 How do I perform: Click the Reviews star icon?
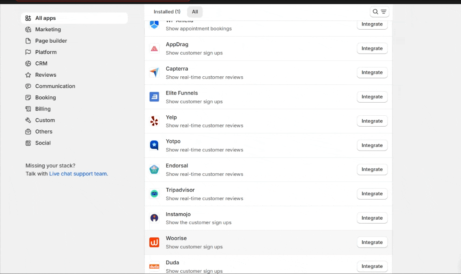pyautogui.click(x=28, y=75)
